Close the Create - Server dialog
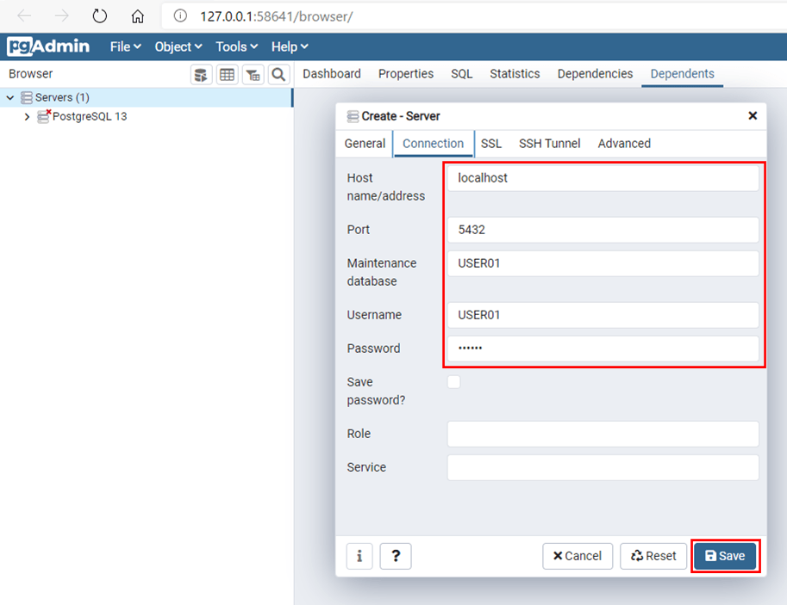The height and width of the screenshot is (605, 787). (752, 116)
